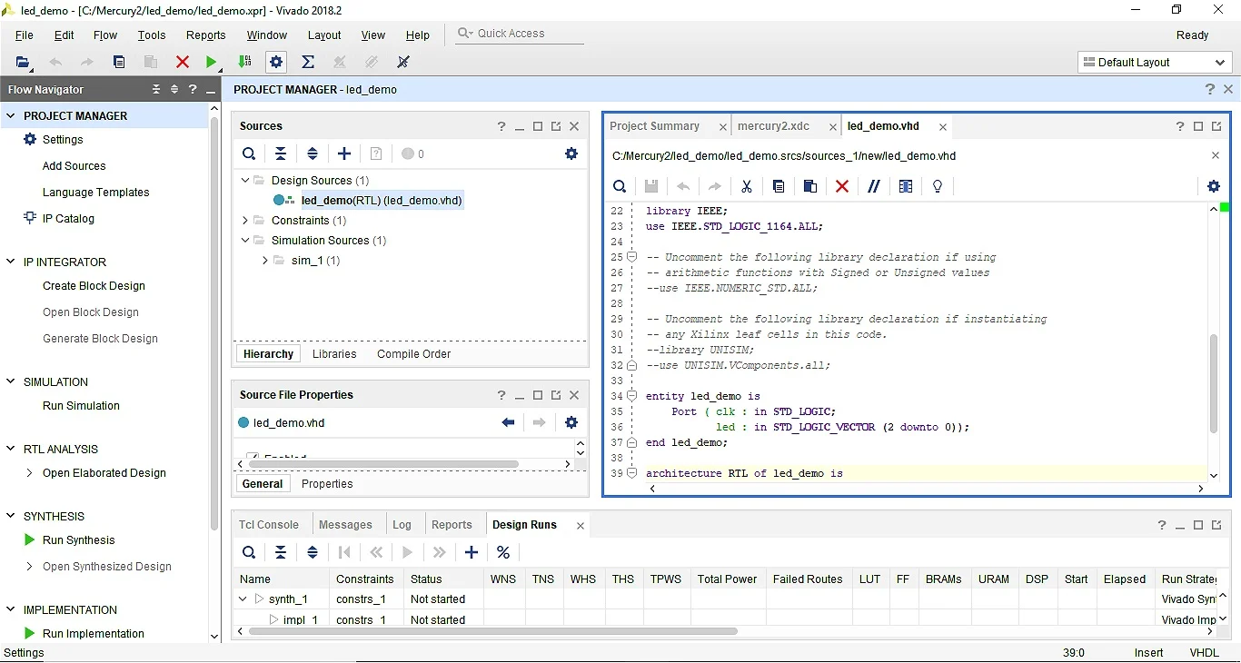Click Design Runs horizontal scrollbar

coord(493,631)
